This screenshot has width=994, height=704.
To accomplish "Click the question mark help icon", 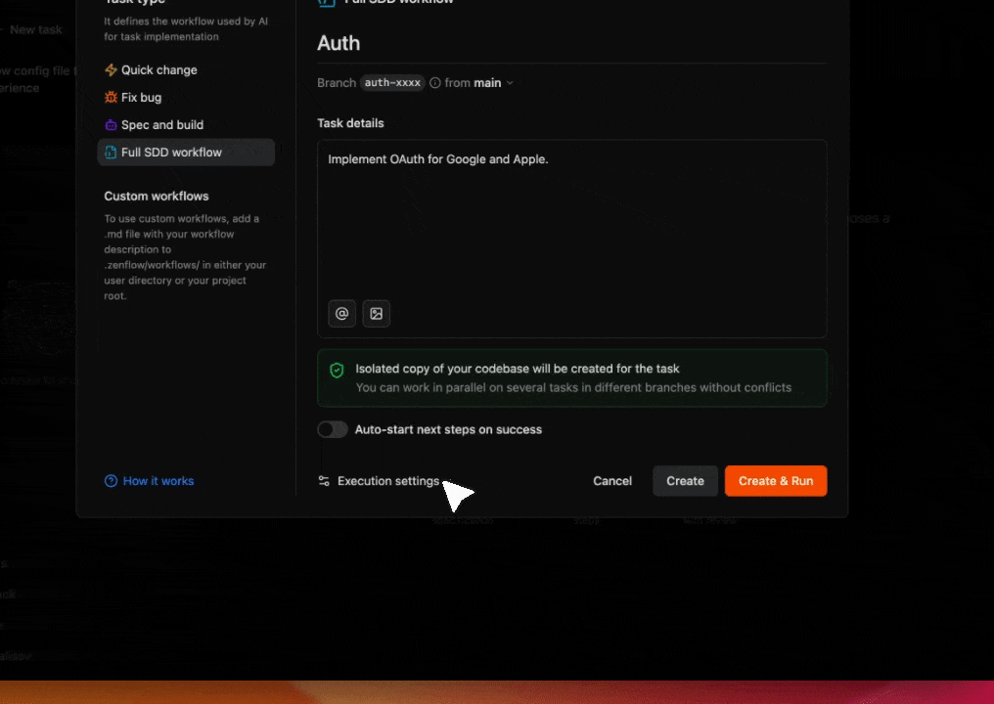I will 111,481.
